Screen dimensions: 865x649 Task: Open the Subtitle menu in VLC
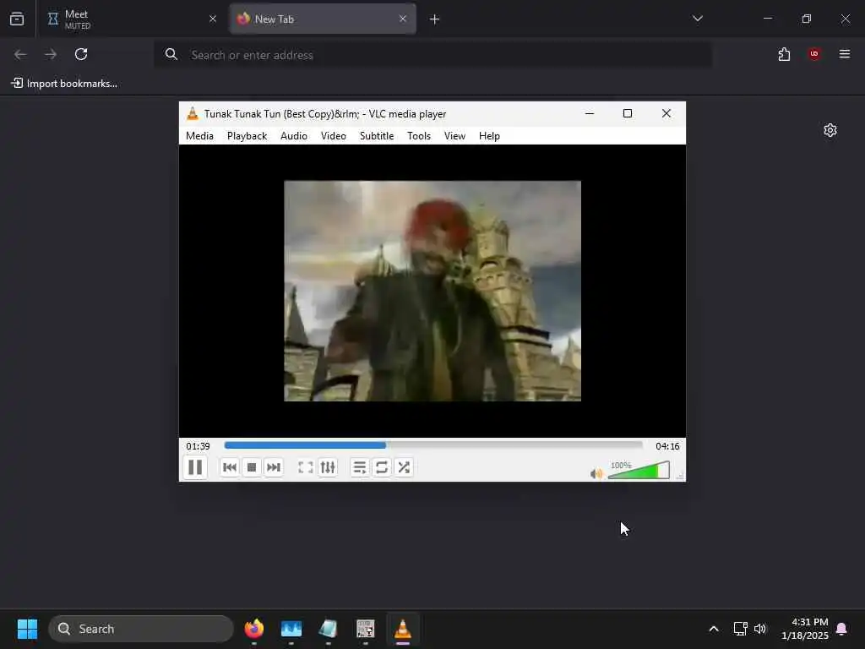point(377,136)
